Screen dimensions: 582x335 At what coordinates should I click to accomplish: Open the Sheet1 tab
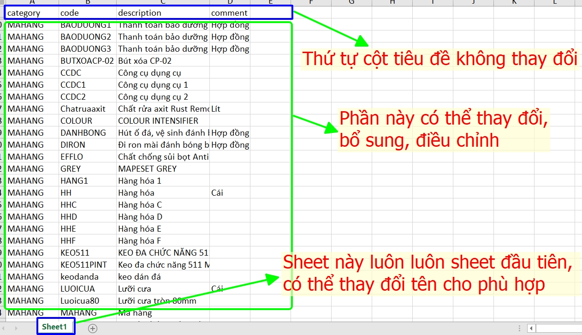[x=55, y=327]
